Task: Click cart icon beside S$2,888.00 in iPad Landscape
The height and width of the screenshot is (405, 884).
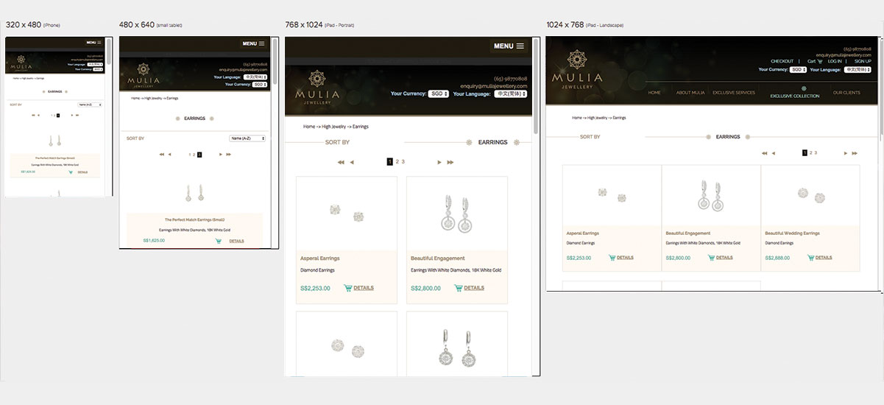Action: 810,258
